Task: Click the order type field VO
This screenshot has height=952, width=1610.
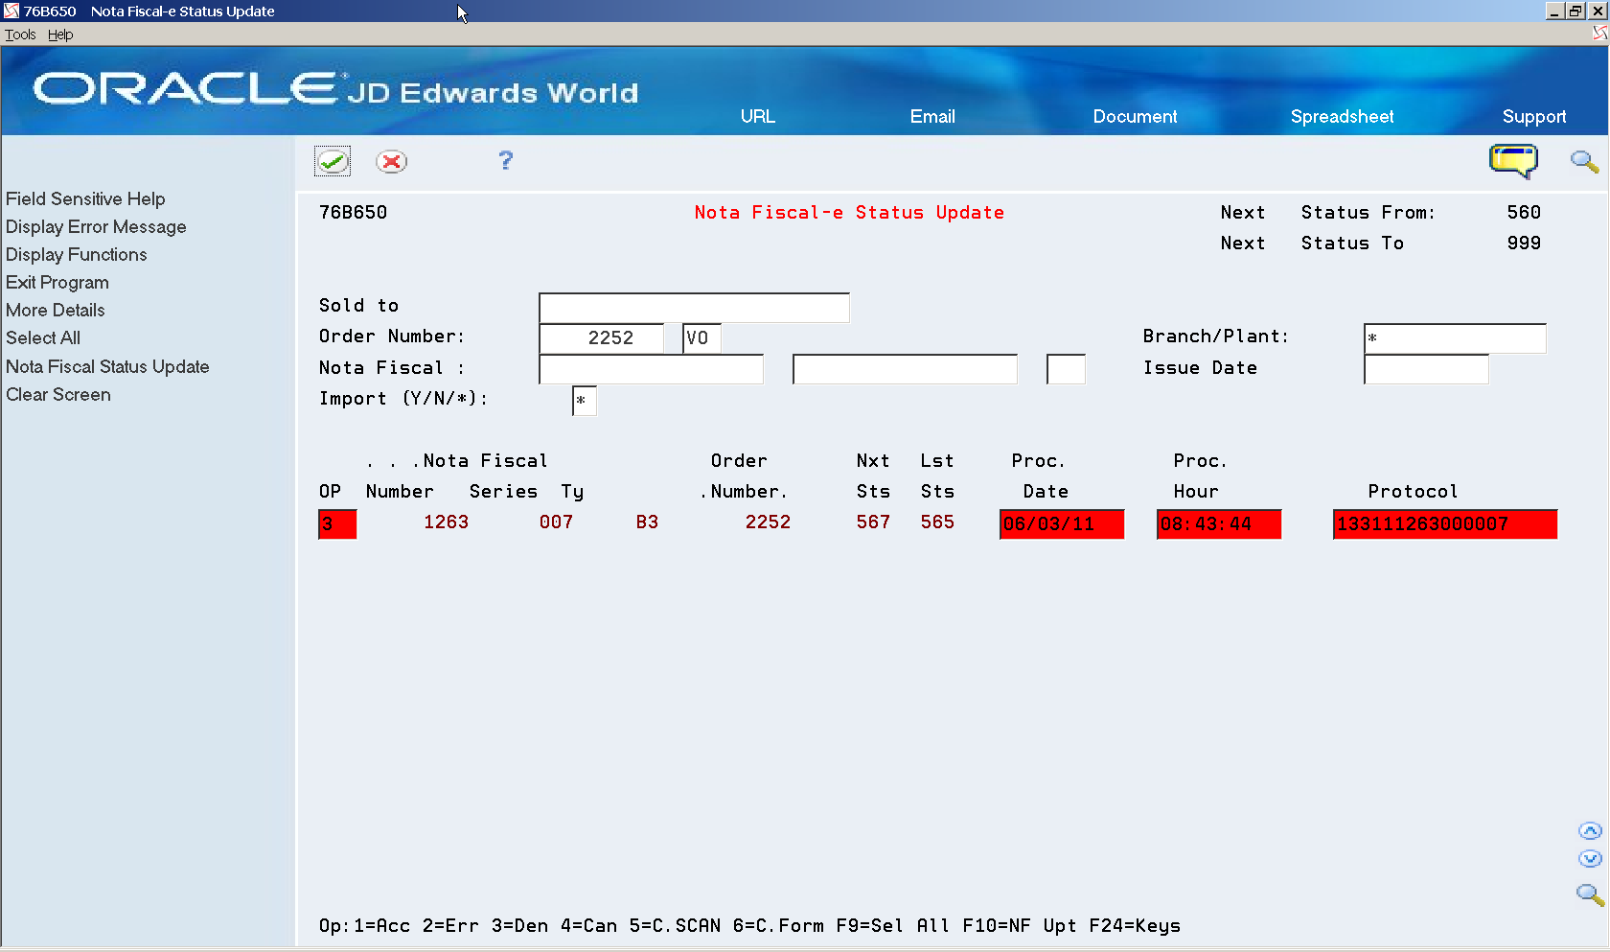Action: (701, 338)
